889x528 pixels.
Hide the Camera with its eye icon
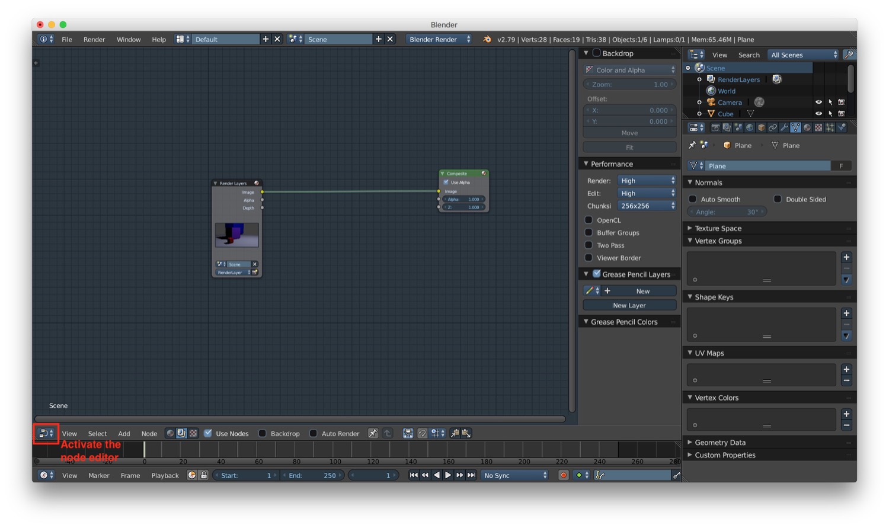coord(818,102)
